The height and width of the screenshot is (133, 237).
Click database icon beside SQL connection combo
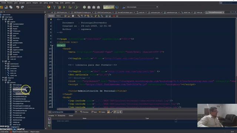(x=124, y=7)
